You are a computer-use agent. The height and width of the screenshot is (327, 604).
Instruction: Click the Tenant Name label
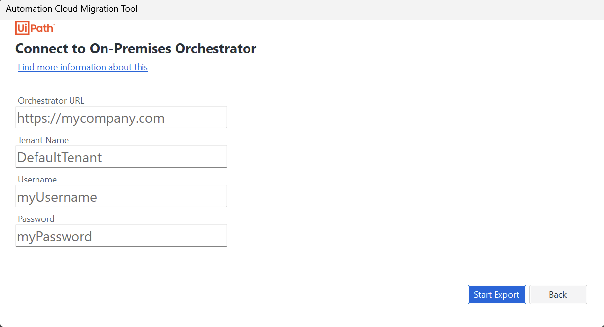point(43,140)
